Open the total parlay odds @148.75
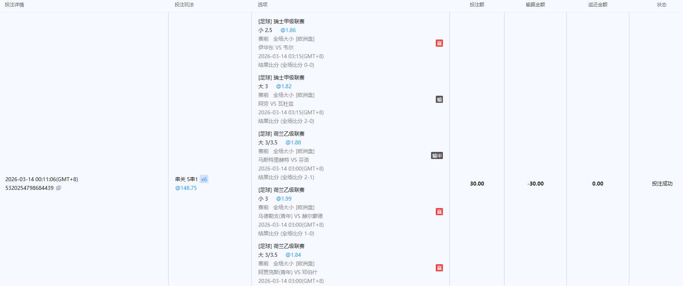The width and height of the screenshot is (683, 286). 186,188
